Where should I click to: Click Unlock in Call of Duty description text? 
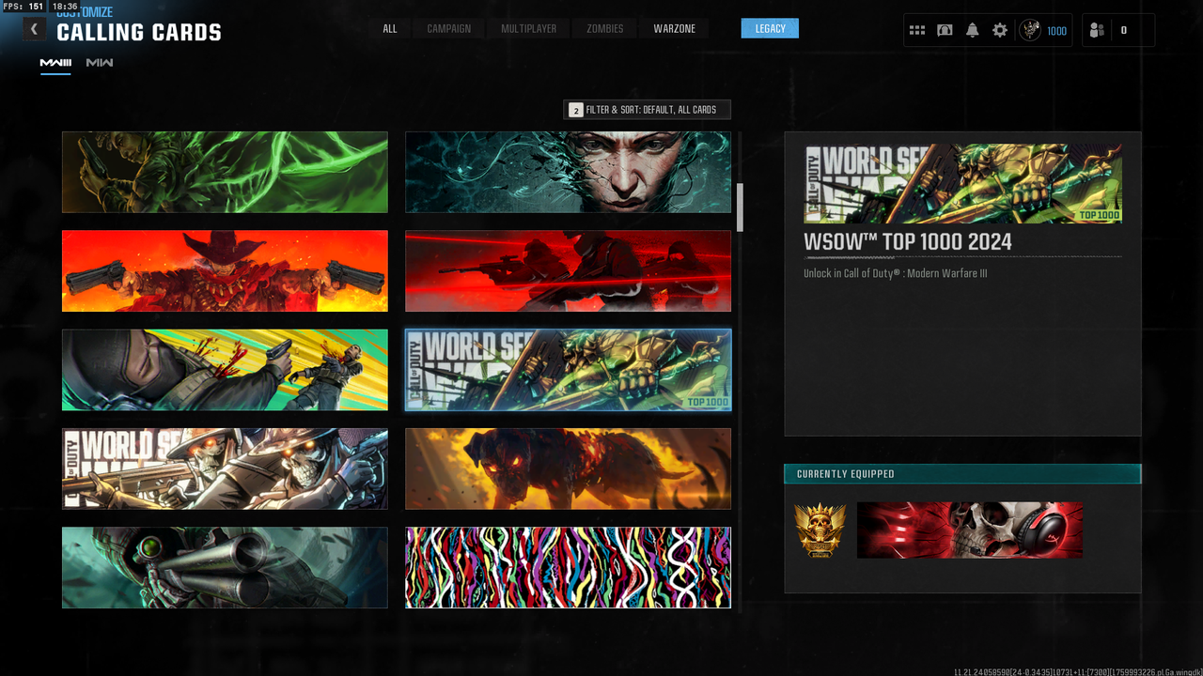click(x=895, y=274)
